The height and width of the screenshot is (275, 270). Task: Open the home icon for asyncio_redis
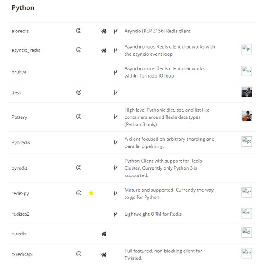pos(104,51)
